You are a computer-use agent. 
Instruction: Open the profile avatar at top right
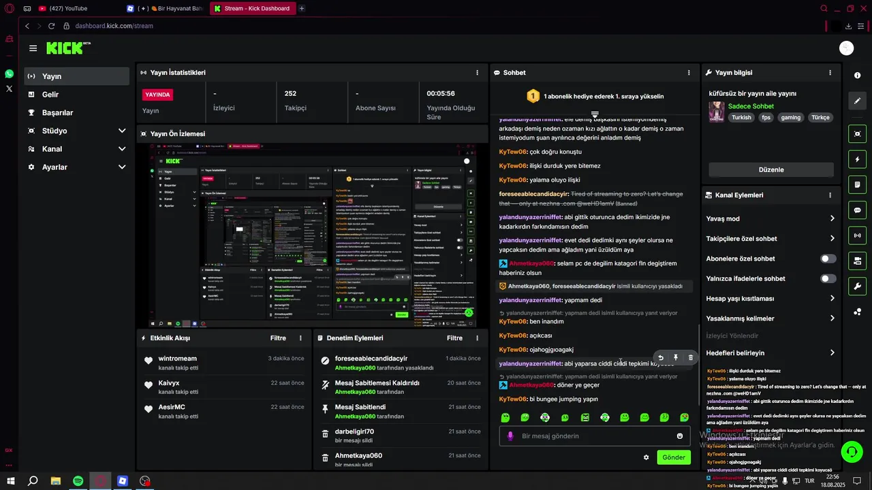tap(847, 48)
